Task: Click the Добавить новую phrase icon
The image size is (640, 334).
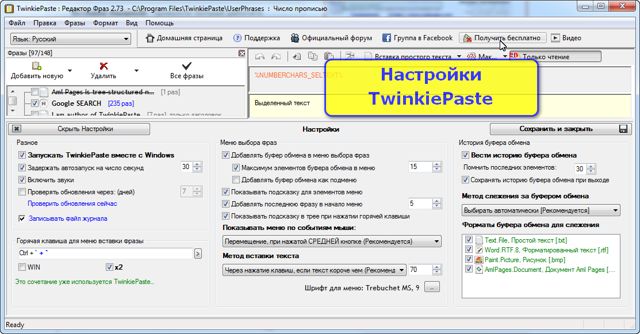Action: (37, 66)
